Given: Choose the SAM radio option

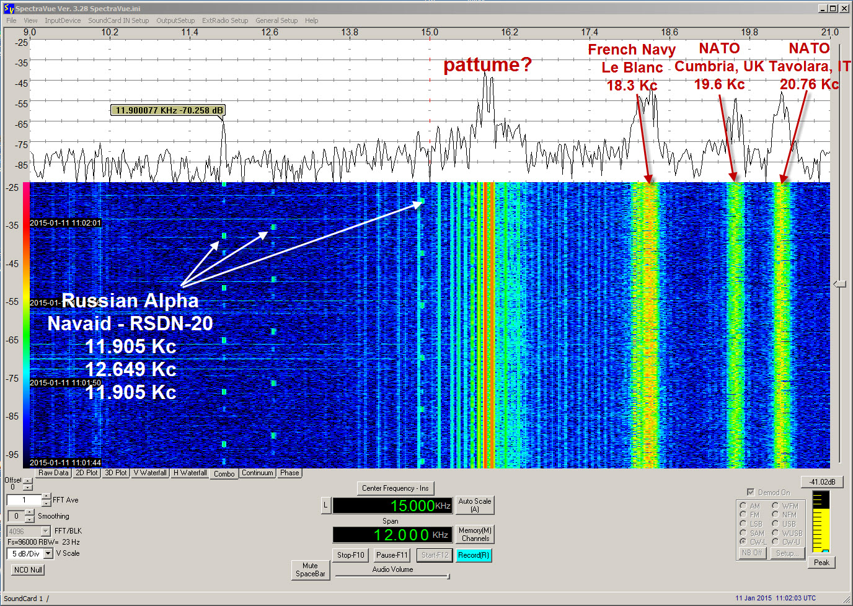Looking at the screenshot, I should [x=743, y=532].
